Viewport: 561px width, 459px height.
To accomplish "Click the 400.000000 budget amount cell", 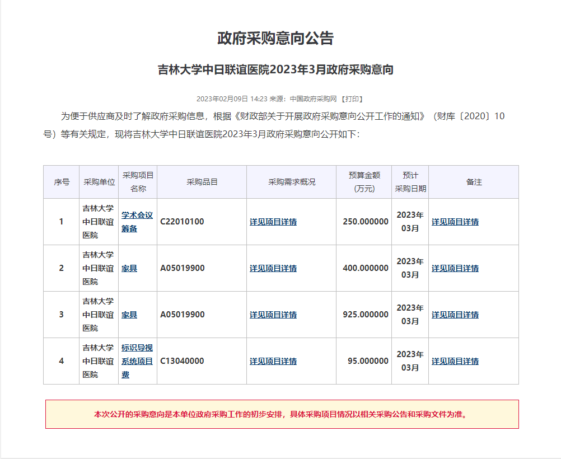I will [x=365, y=268].
